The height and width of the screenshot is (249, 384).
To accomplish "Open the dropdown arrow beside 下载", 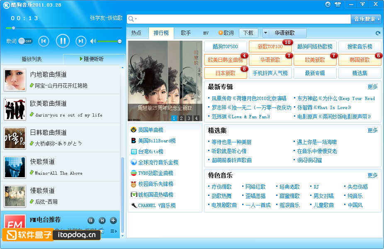I will click(265, 33).
